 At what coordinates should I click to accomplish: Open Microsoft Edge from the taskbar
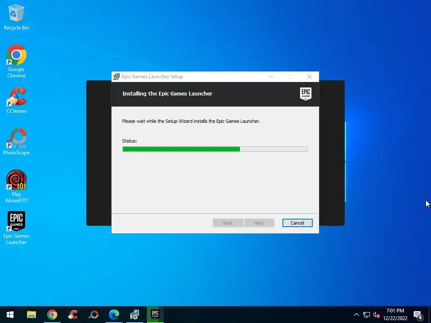tap(114, 315)
